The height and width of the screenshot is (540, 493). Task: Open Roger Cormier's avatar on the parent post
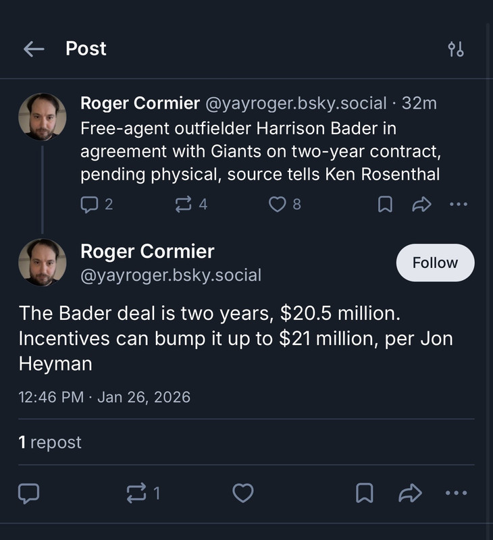click(x=42, y=117)
